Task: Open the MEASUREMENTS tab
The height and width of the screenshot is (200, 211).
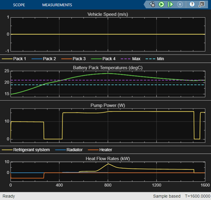Action: [57, 5]
